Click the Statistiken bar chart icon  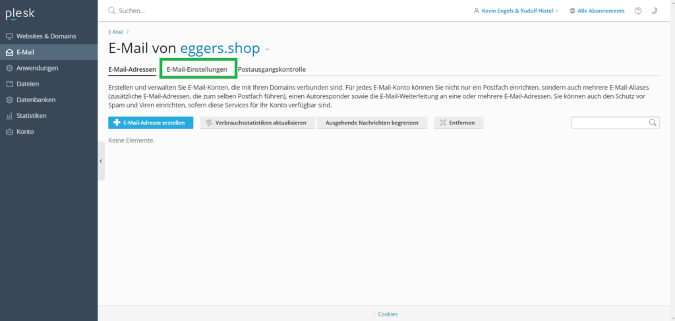pos(9,115)
